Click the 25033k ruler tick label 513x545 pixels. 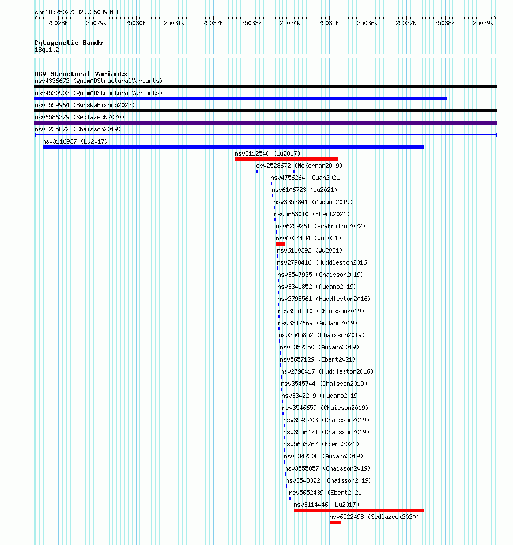pyautogui.click(x=251, y=23)
